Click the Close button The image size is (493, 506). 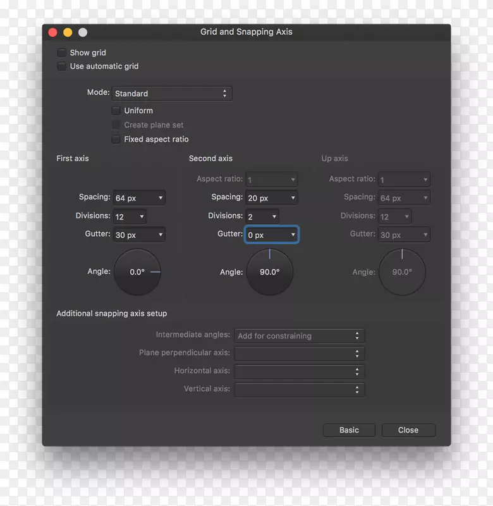pos(408,430)
